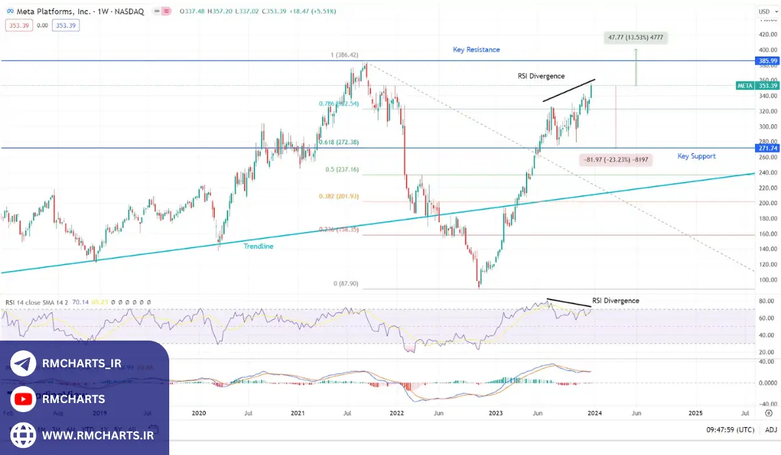Click the pink wave indicator icon beside NASDAQ
Image resolution: width=781 pixels, height=455 pixels.
(167, 11)
